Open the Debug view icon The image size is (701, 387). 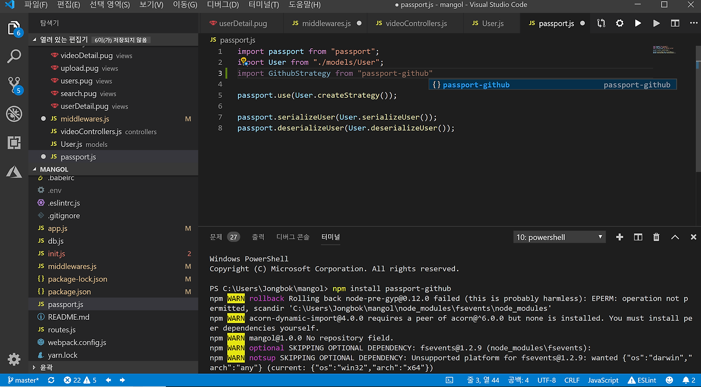14,114
